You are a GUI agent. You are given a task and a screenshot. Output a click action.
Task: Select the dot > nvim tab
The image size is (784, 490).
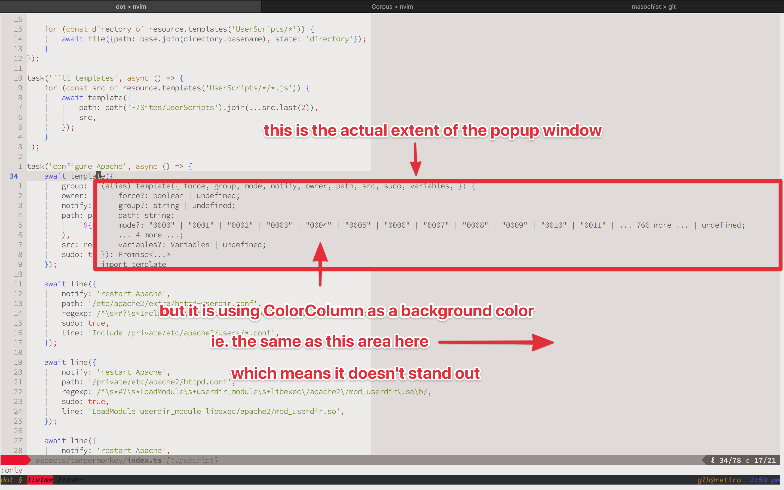pos(131,7)
